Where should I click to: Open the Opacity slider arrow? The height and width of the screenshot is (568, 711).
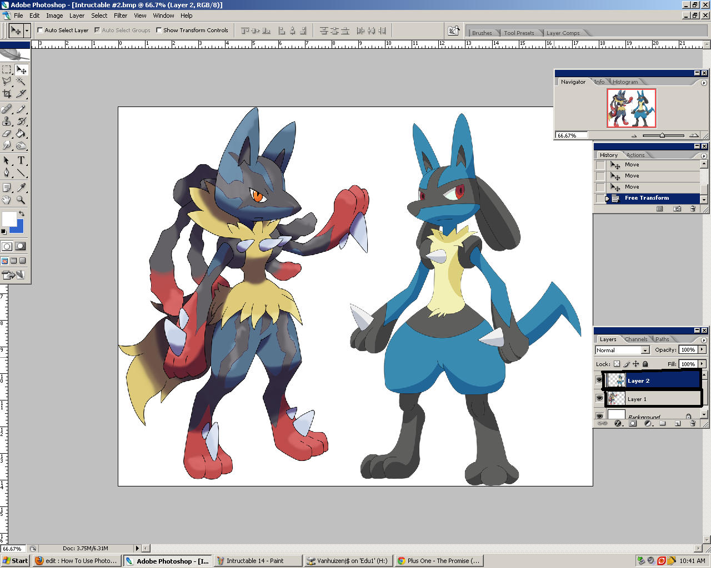coord(702,349)
